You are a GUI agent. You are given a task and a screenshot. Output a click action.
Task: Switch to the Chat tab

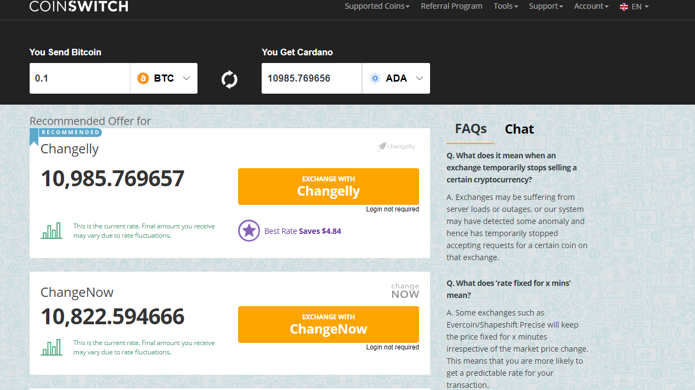pyautogui.click(x=519, y=129)
